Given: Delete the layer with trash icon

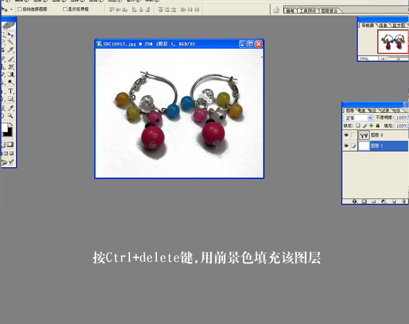Looking at the screenshot, I should pos(404,201).
